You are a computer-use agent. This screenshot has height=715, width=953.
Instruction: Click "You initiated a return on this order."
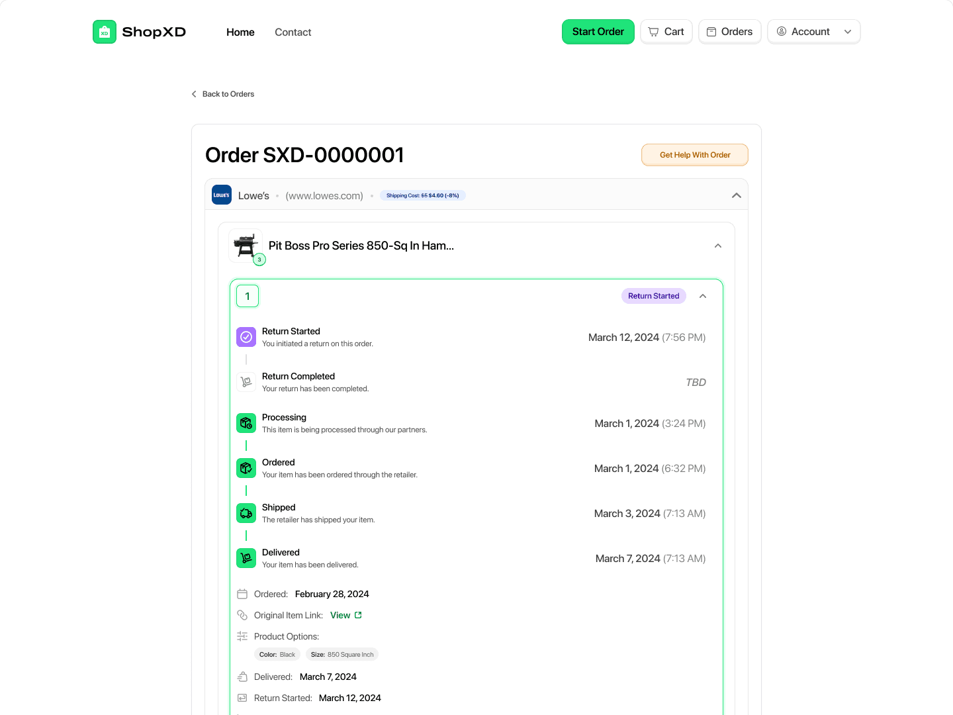318,344
